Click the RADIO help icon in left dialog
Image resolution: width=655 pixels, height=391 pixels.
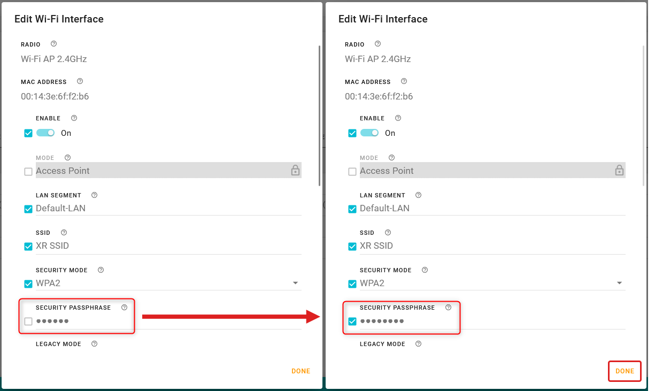[x=53, y=44]
